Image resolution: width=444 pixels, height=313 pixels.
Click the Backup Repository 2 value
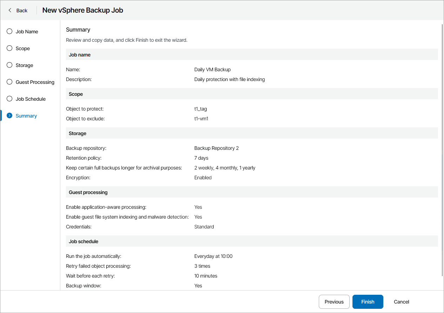pyautogui.click(x=216, y=148)
